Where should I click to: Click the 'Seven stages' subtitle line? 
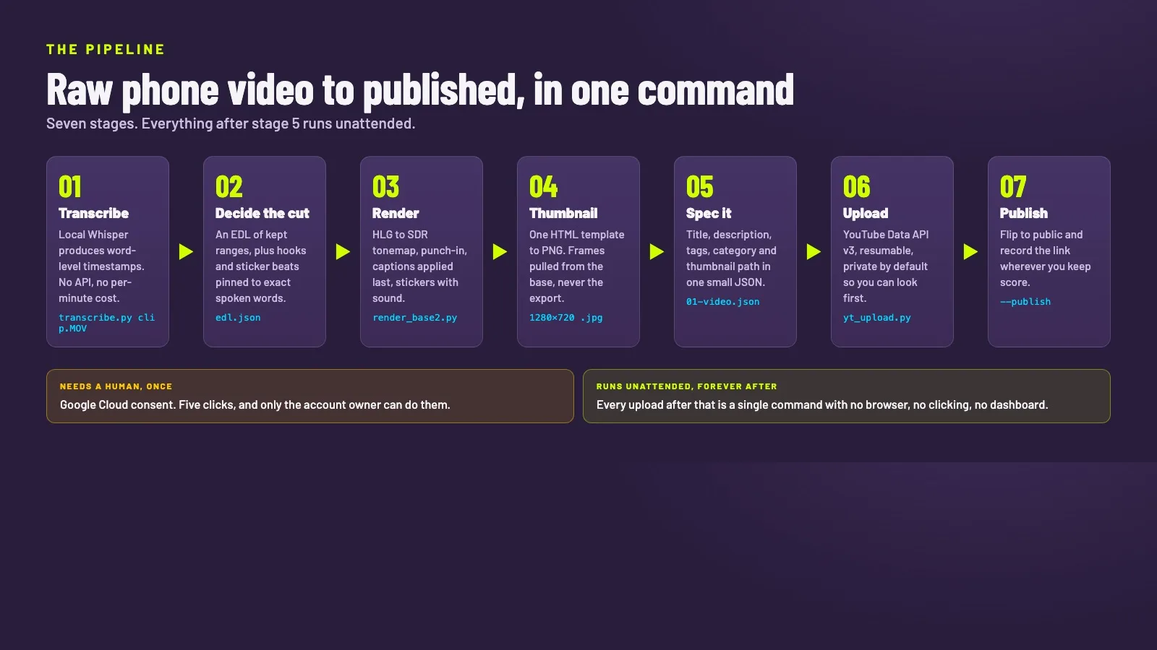(x=231, y=123)
